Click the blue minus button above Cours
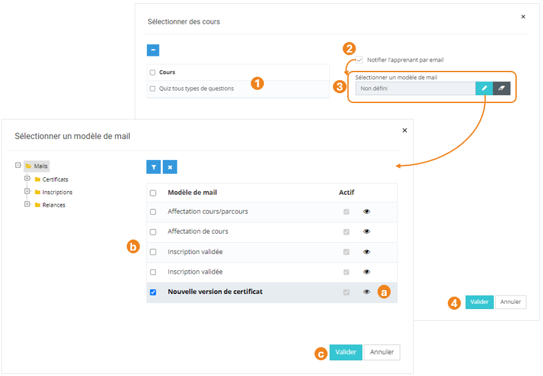This screenshot has height=376, width=543. click(x=153, y=50)
